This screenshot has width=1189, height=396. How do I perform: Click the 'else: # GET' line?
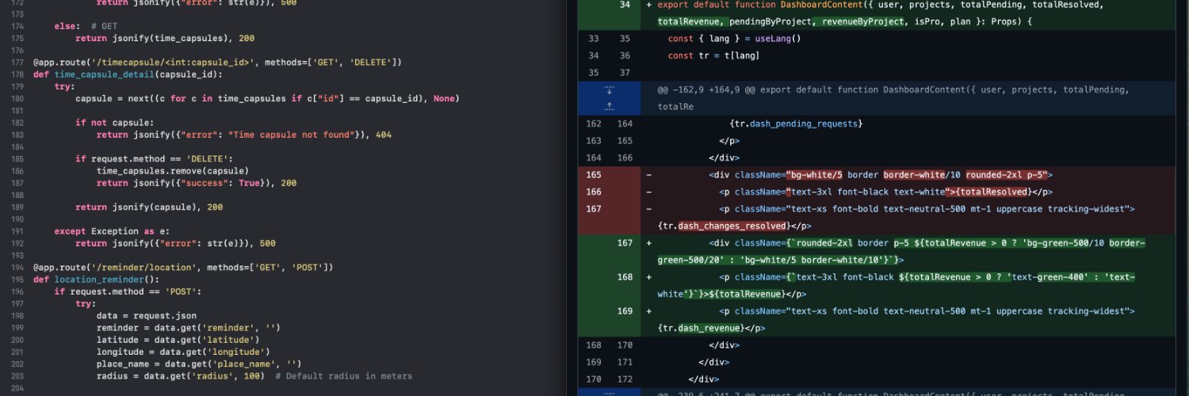(x=86, y=26)
